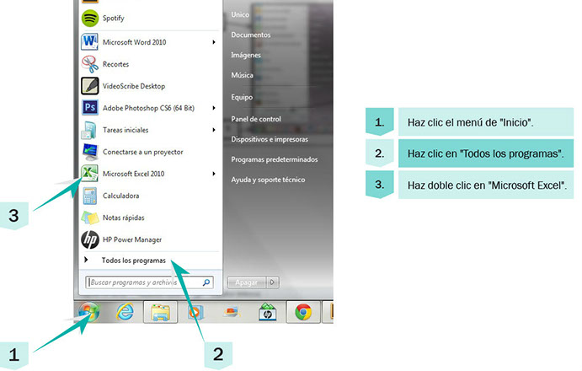Image resolution: width=582 pixels, height=371 pixels.
Task: Open Spotify from the Start menu
Action: pos(148,19)
